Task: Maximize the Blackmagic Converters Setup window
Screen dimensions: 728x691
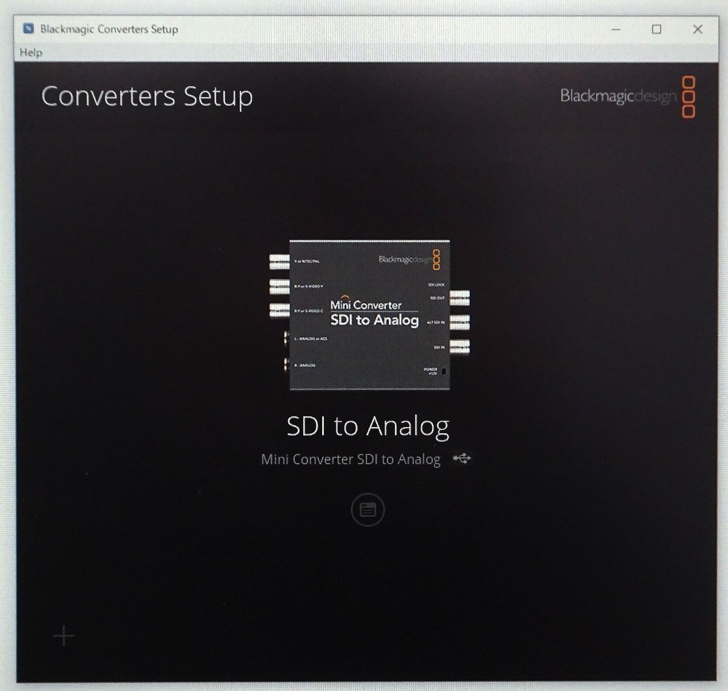Action: [x=656, y=29]
